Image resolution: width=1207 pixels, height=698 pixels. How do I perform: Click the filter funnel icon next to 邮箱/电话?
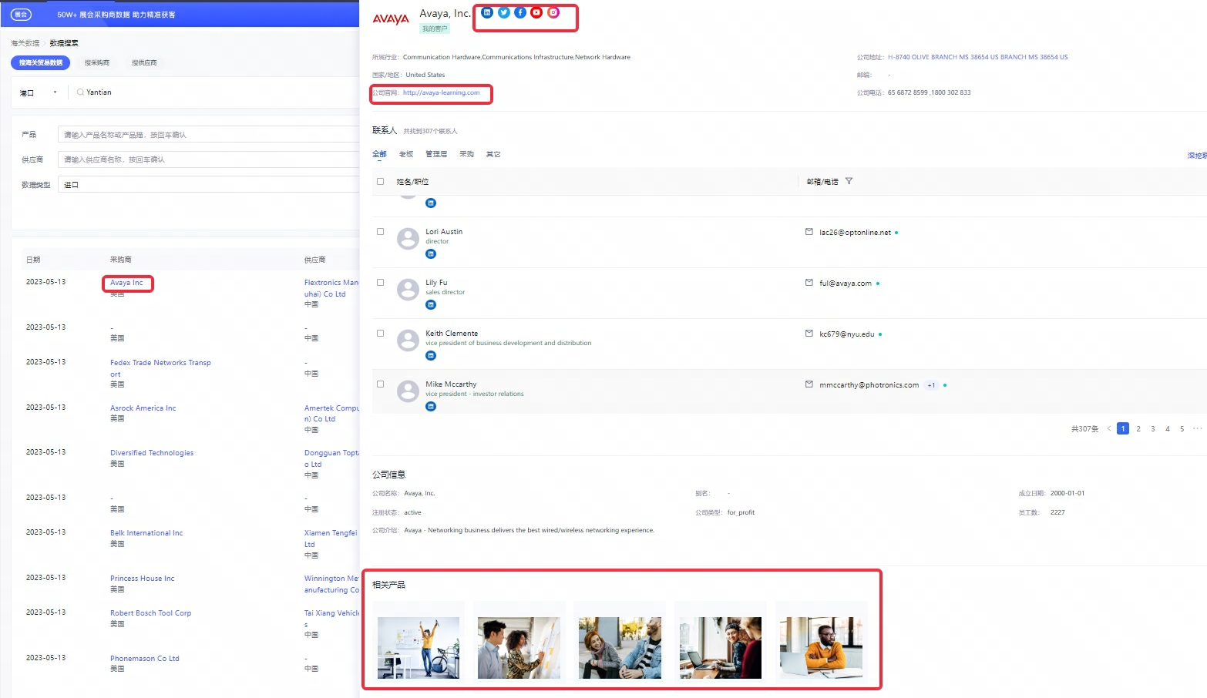coord(849,181)
